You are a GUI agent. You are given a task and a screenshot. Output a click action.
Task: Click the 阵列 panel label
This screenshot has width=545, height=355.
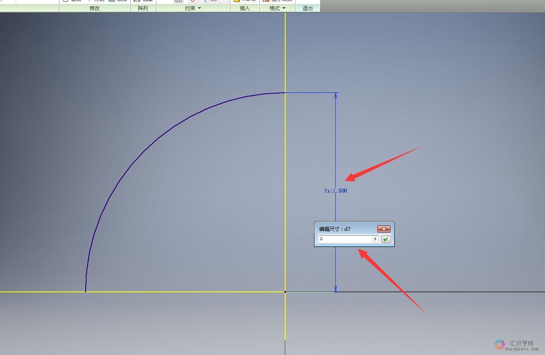click(x=143, y=8)
